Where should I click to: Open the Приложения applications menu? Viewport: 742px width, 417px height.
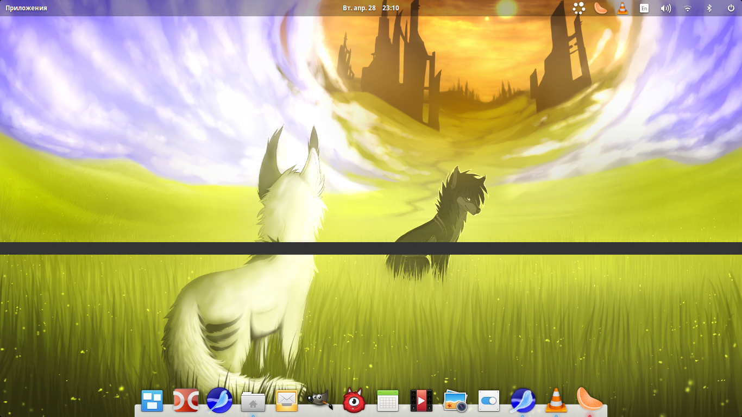pyautogui.click(x=26, y=8)
